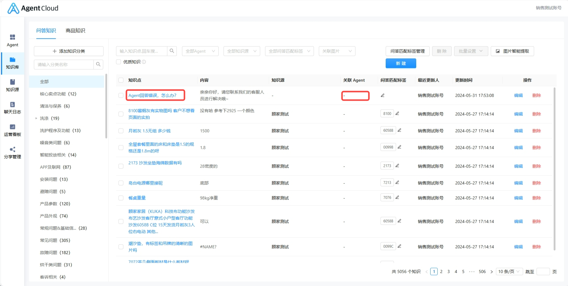Edit tag pencil in Agent回答错误 row
568x286 pixels.
point(382,96)
